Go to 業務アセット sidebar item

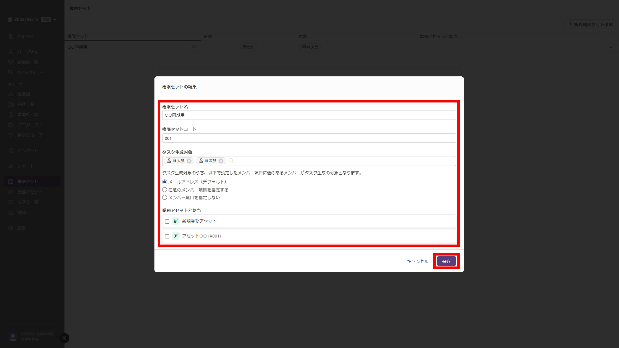pyautogui.click(x=30, y=192)
